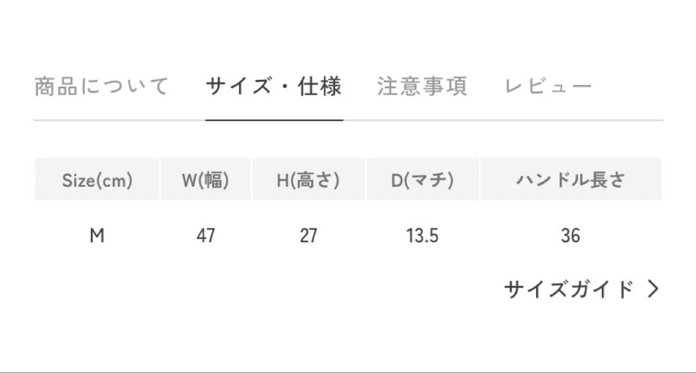
Task: Click the underline below サイズ・仕様
Action: (274, 119)
